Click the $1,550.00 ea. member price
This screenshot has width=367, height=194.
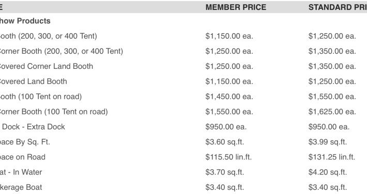(229, 112)
